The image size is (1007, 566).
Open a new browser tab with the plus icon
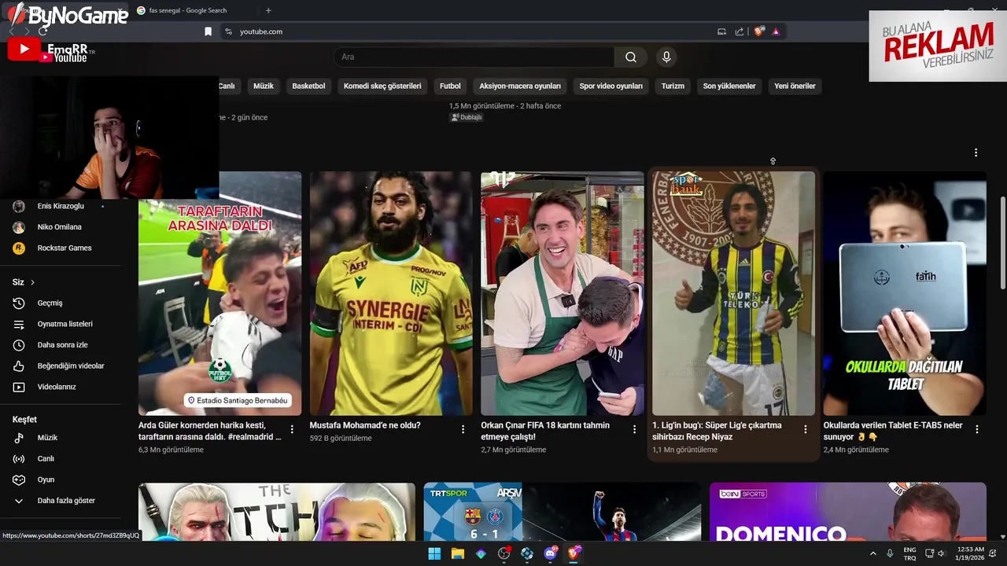(268, 10)
